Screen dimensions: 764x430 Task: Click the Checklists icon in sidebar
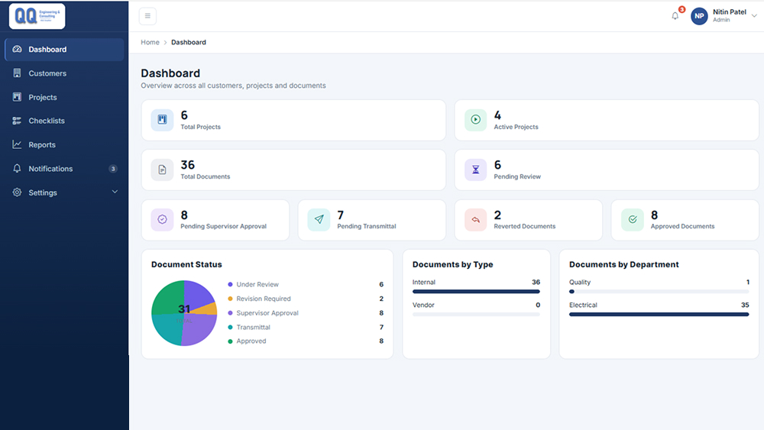point(17,121)
